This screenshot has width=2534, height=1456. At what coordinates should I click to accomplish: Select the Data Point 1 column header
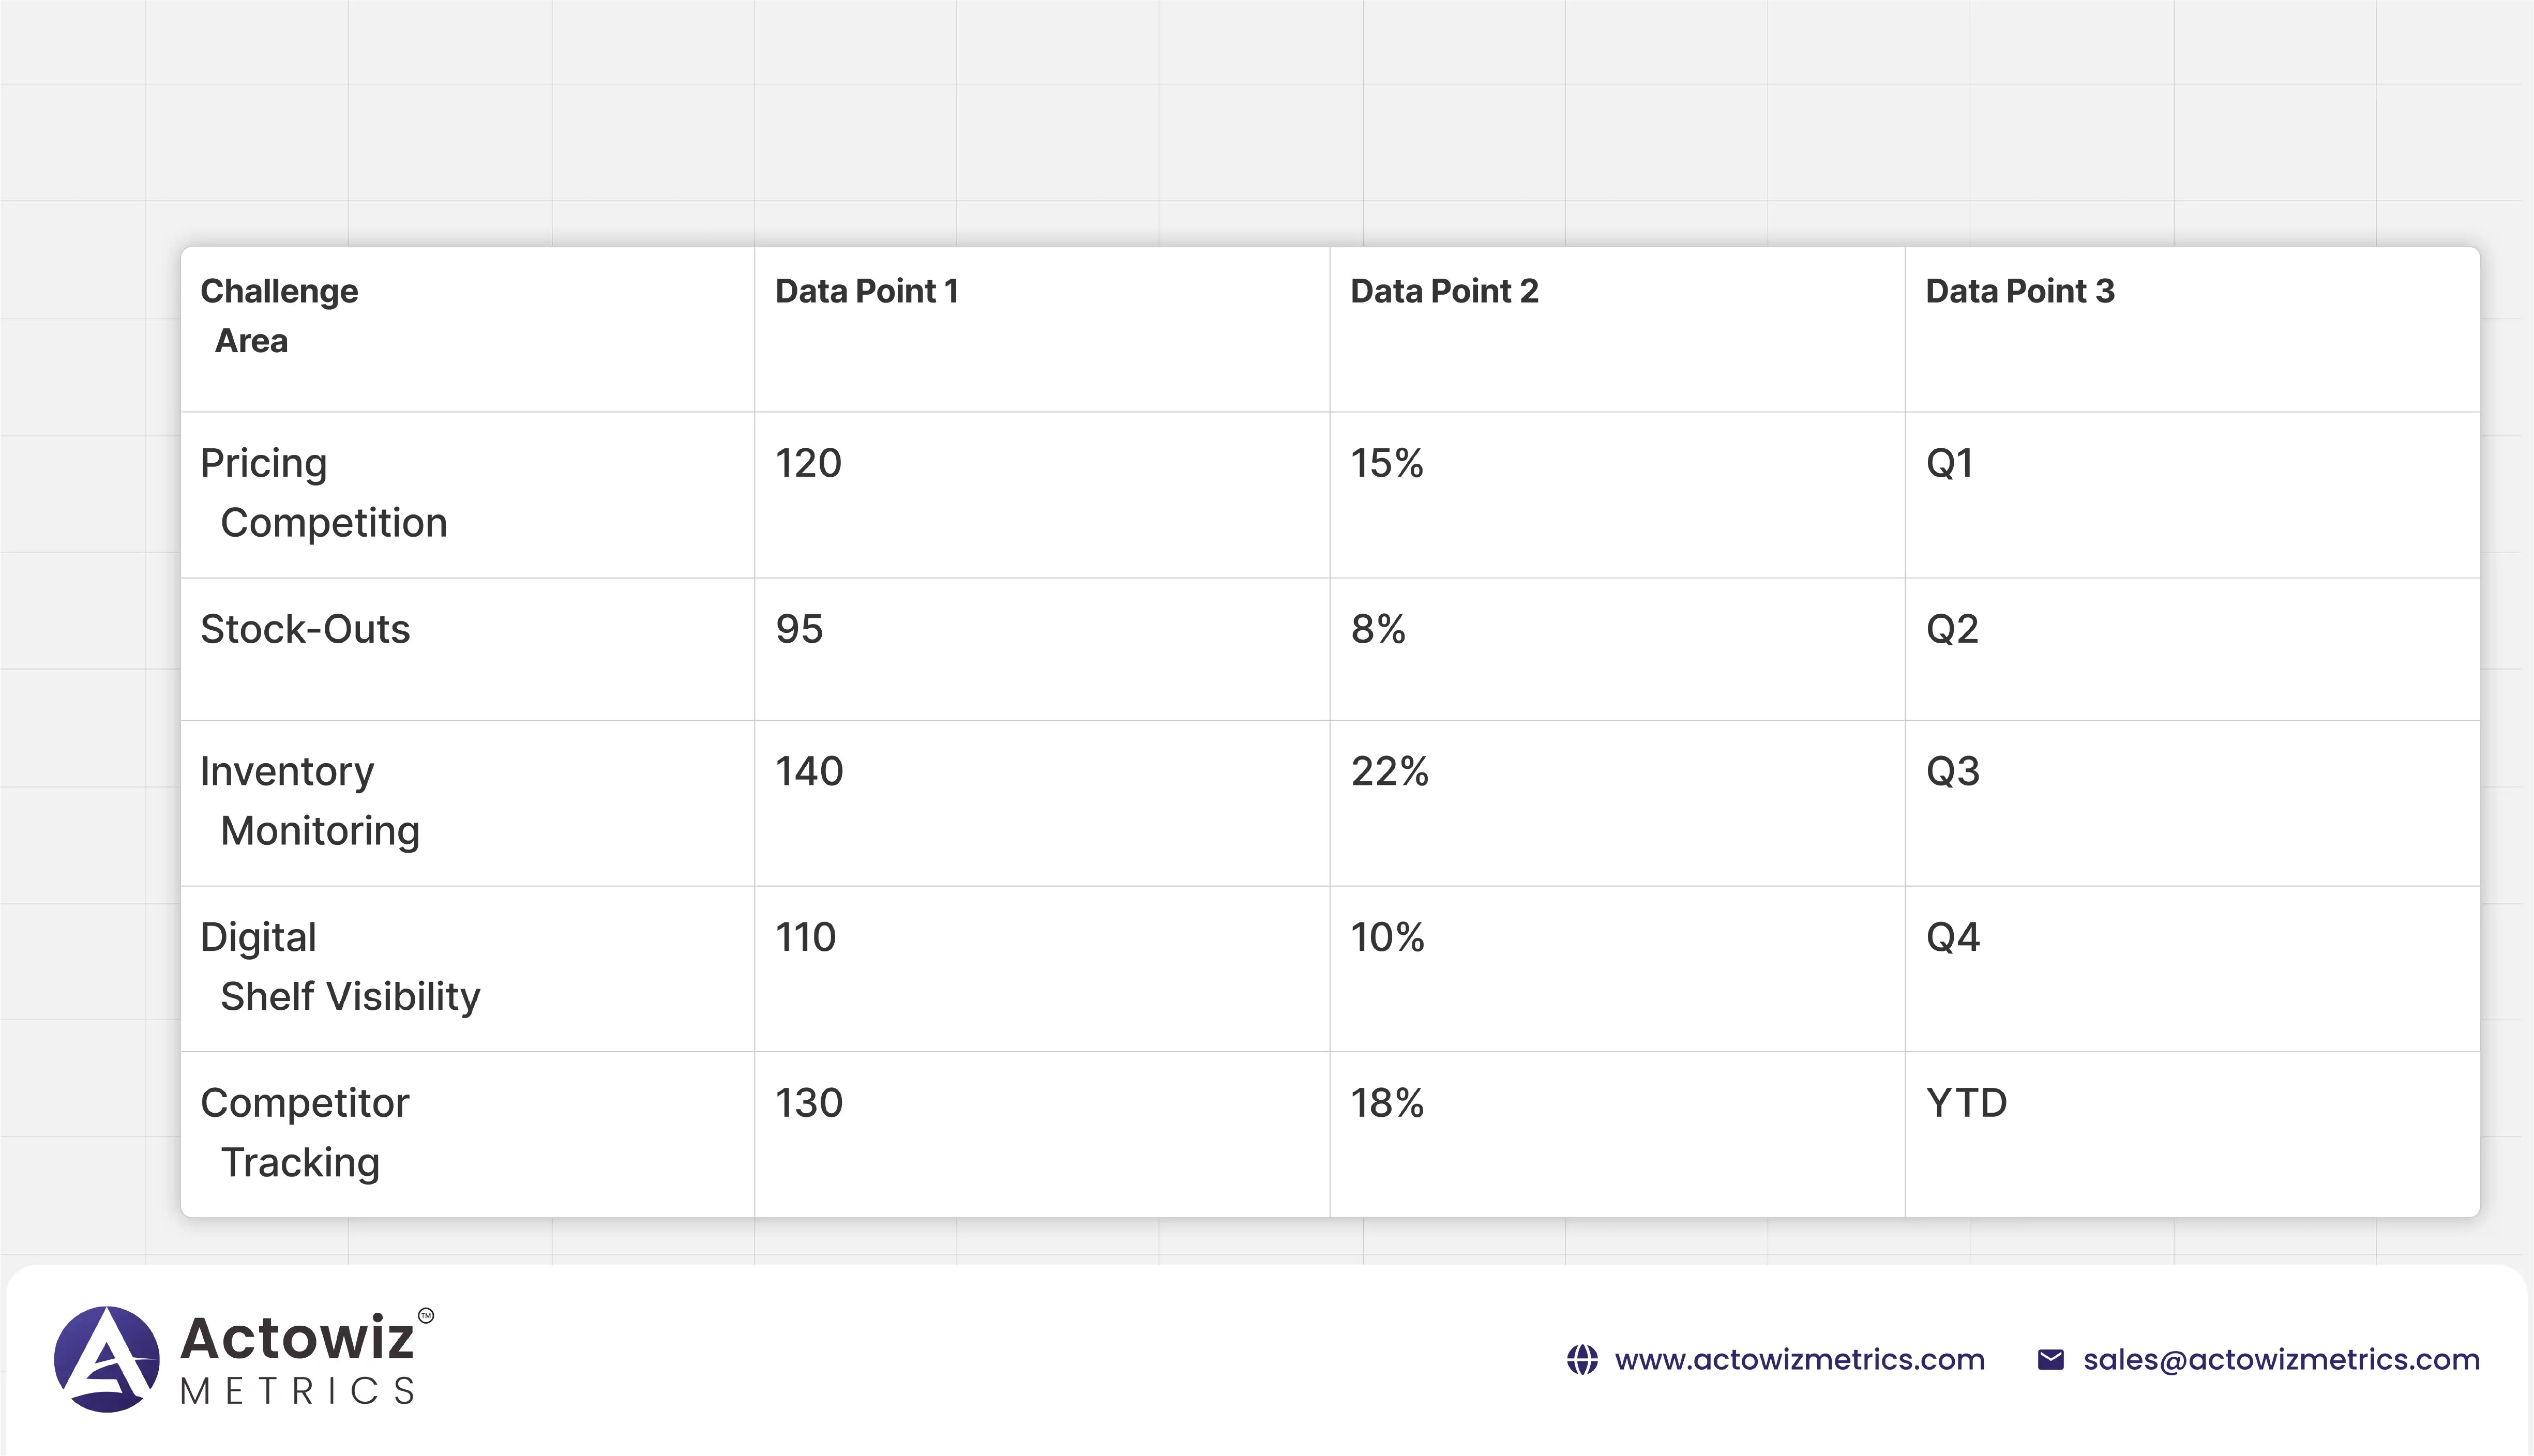tap(866, 291)
